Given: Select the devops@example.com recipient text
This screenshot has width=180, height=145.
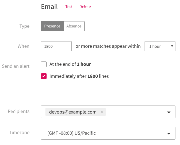Looking at the screenshot, I should coord(73,112).
